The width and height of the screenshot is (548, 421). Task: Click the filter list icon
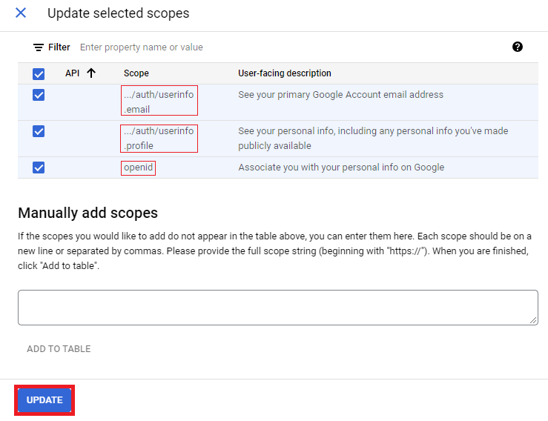[39, 47]
